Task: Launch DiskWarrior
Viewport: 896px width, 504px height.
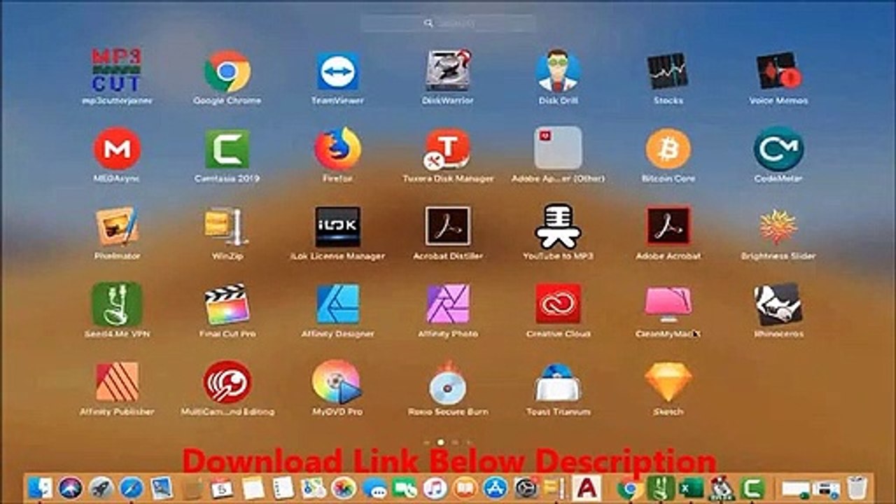Action: [448, 71]
